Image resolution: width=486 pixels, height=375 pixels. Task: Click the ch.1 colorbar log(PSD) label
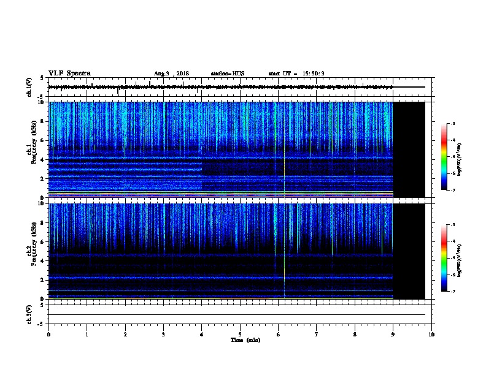pyautogui.click(x=459, y=159)
